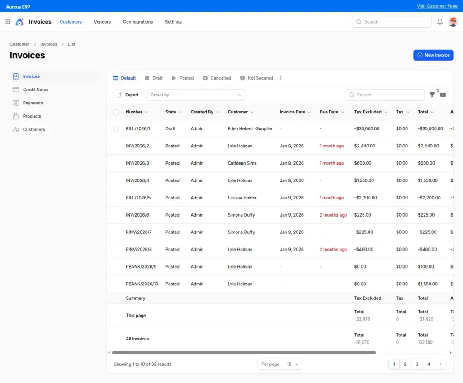Viewport: 463px width, 383px height.
Task: Open Credit Notes in the sidebar
Action: click(35, 90)
